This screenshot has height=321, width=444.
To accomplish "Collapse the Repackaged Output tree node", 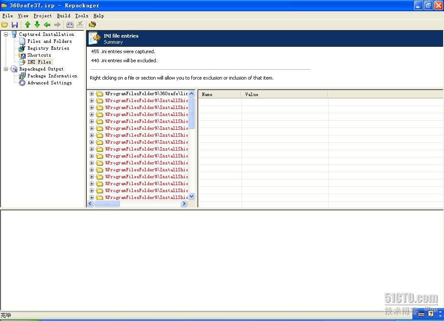I will point(6,69).
